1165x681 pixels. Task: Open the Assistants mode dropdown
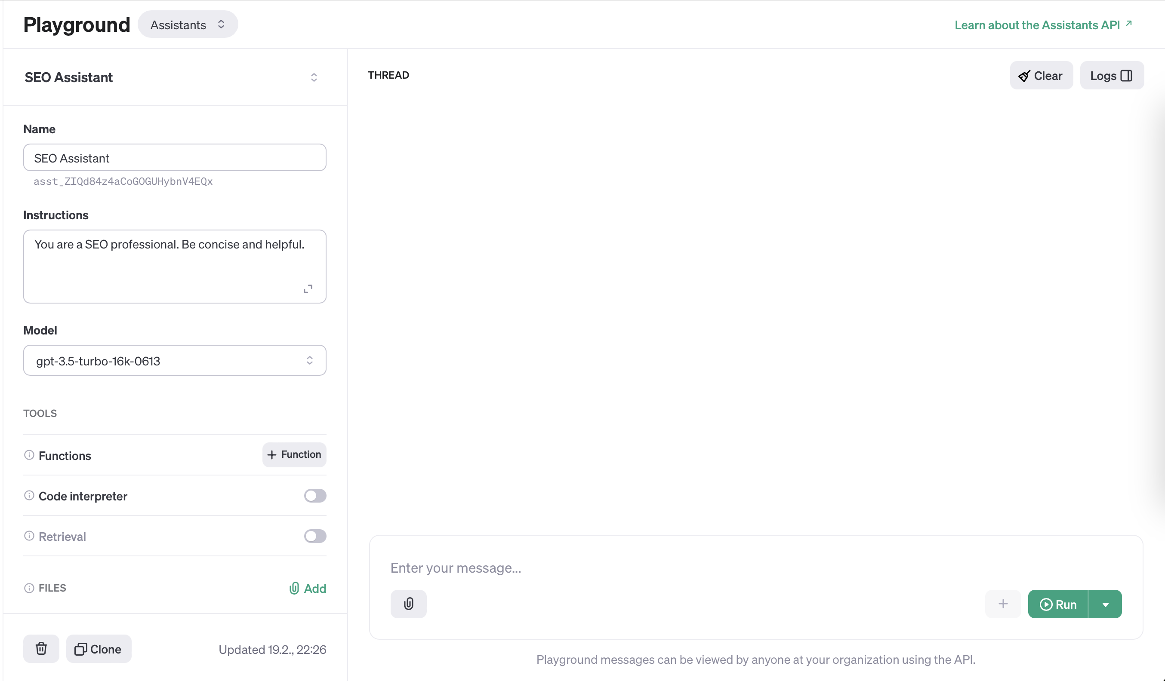[x=188, y=25]
